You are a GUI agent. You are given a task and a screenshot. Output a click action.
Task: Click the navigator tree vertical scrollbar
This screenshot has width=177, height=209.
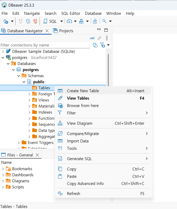[x=108, y=70]
